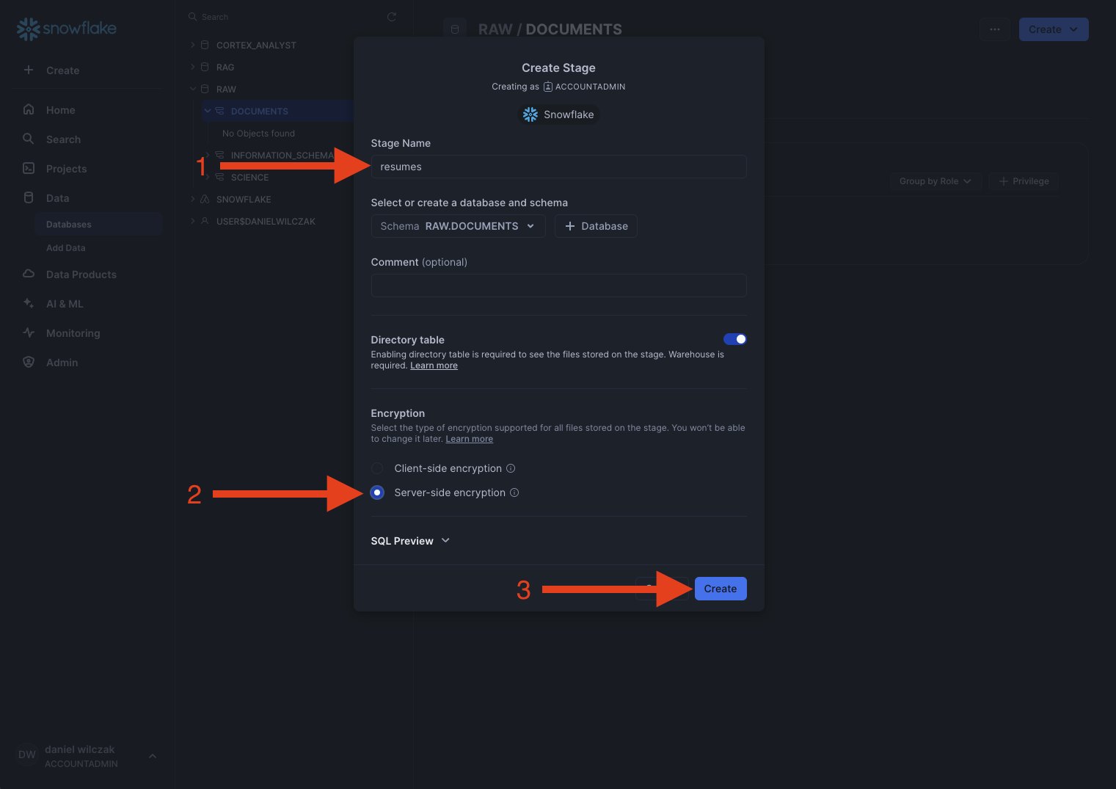Image resolution: width=1116 pixels, height=789 pixels.
Task: Expand the SQL Preview section
Action: [x=410, y=541]
